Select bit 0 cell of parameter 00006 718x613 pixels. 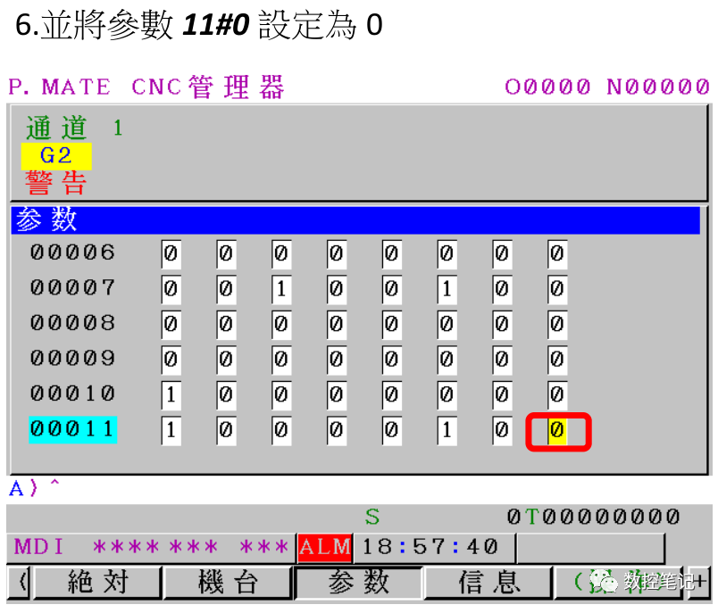pyautogui.click(x=557, y=254)
